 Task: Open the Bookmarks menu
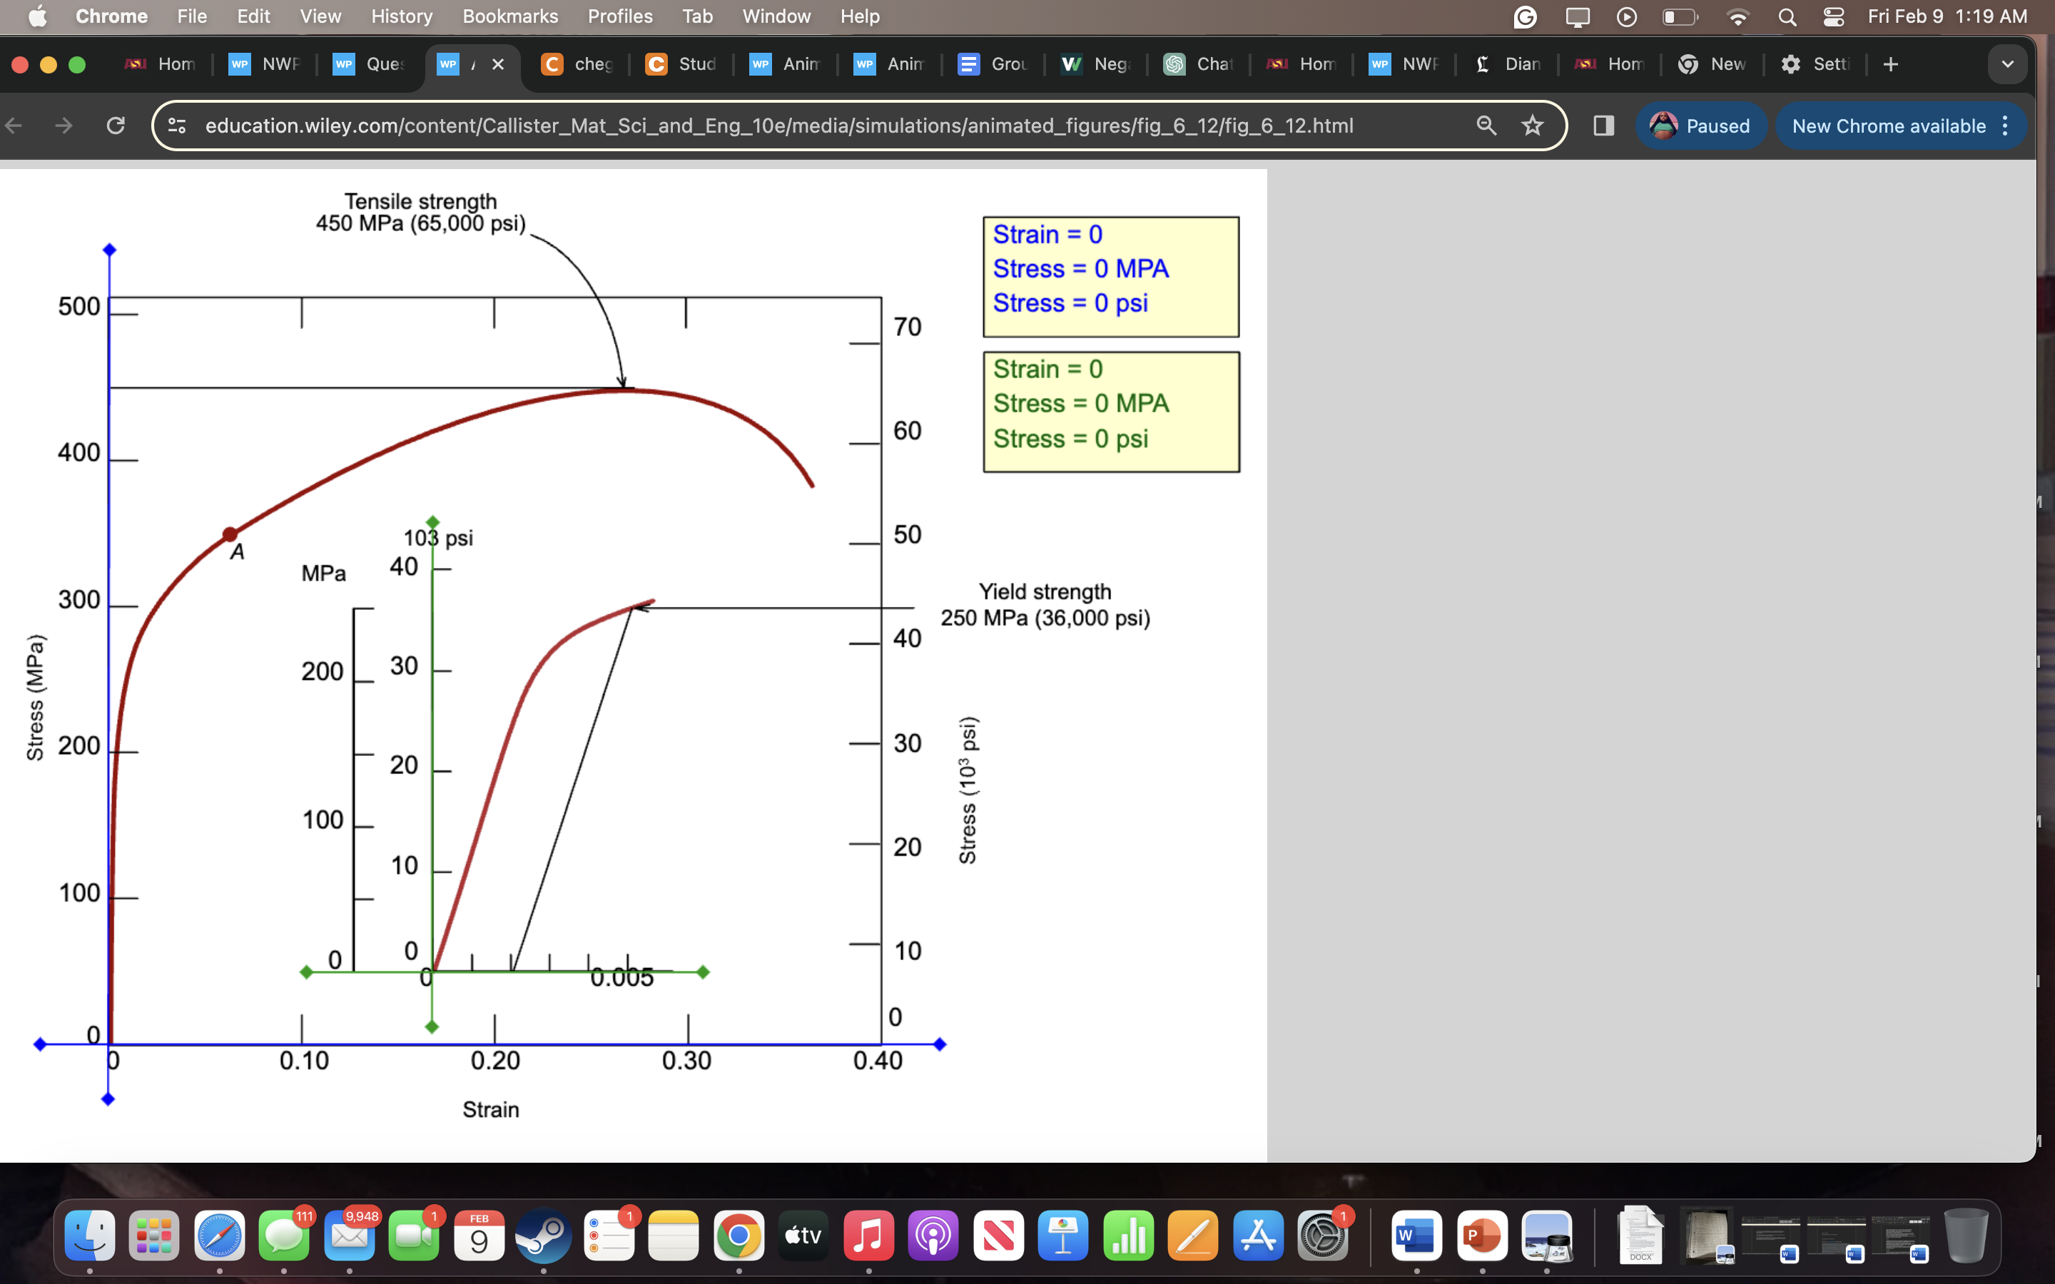[509, 16]
